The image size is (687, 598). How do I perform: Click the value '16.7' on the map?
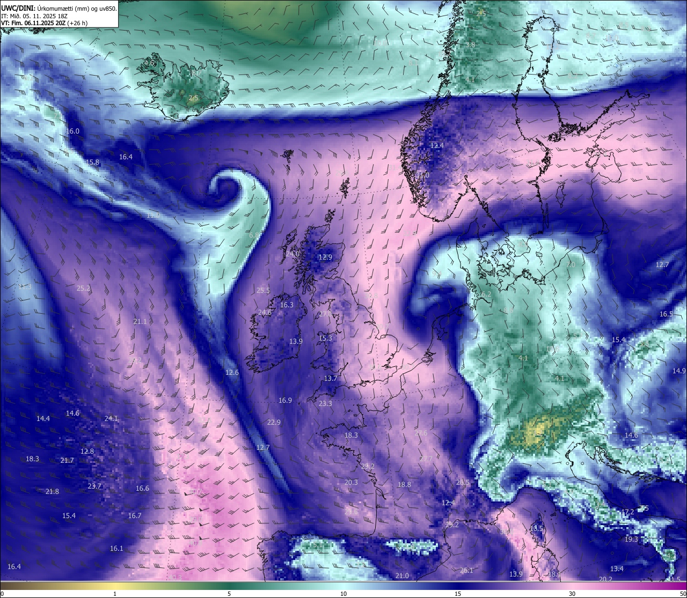(x=135, y=515)
